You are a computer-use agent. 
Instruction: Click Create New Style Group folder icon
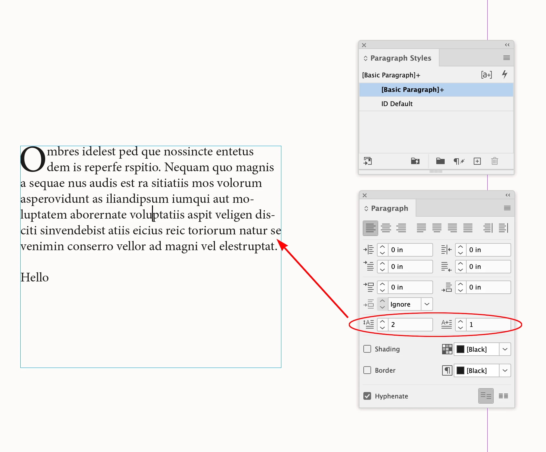[x=440, y=161]
